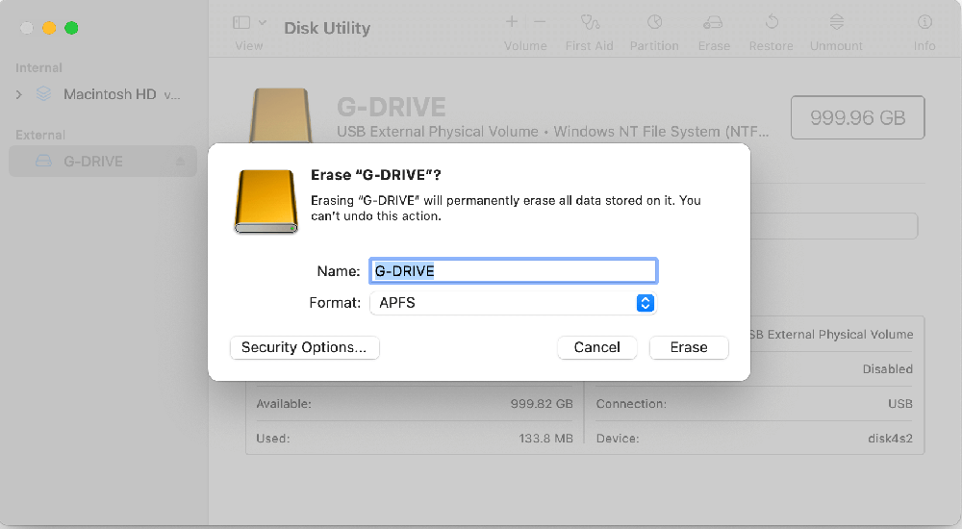962x529 pixels.
Task: Click the remove Volume minus icon
Action: (540, 22)
